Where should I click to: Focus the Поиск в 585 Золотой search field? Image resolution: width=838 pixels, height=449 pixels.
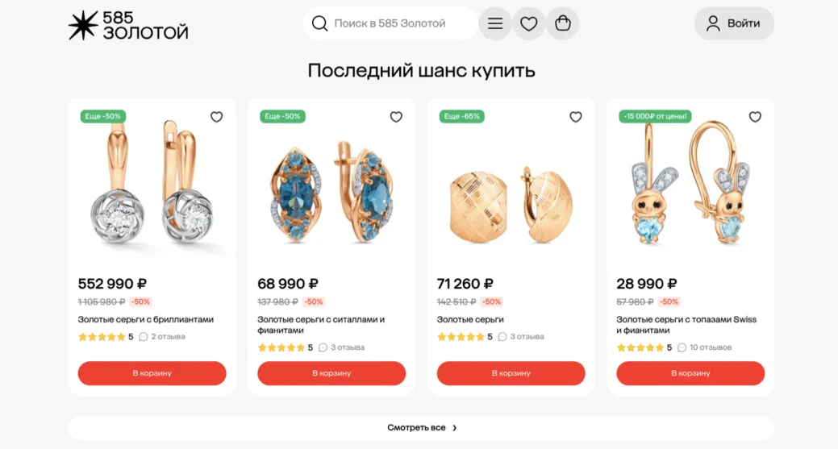point(390,23)
